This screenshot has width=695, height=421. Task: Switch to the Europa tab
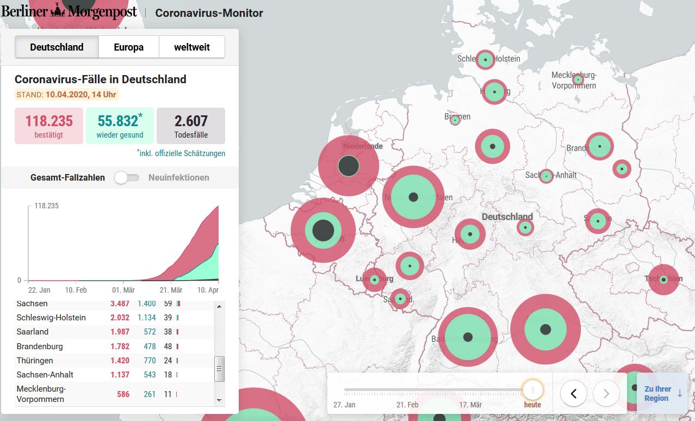click(129, 47)
